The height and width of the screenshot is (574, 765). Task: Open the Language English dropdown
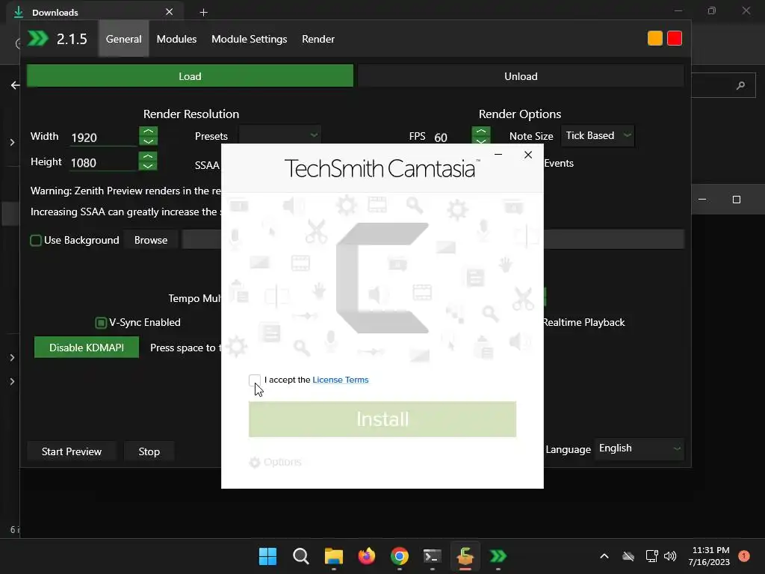639,448
